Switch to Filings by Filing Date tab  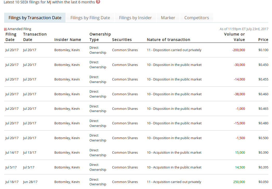pos(90,18)
